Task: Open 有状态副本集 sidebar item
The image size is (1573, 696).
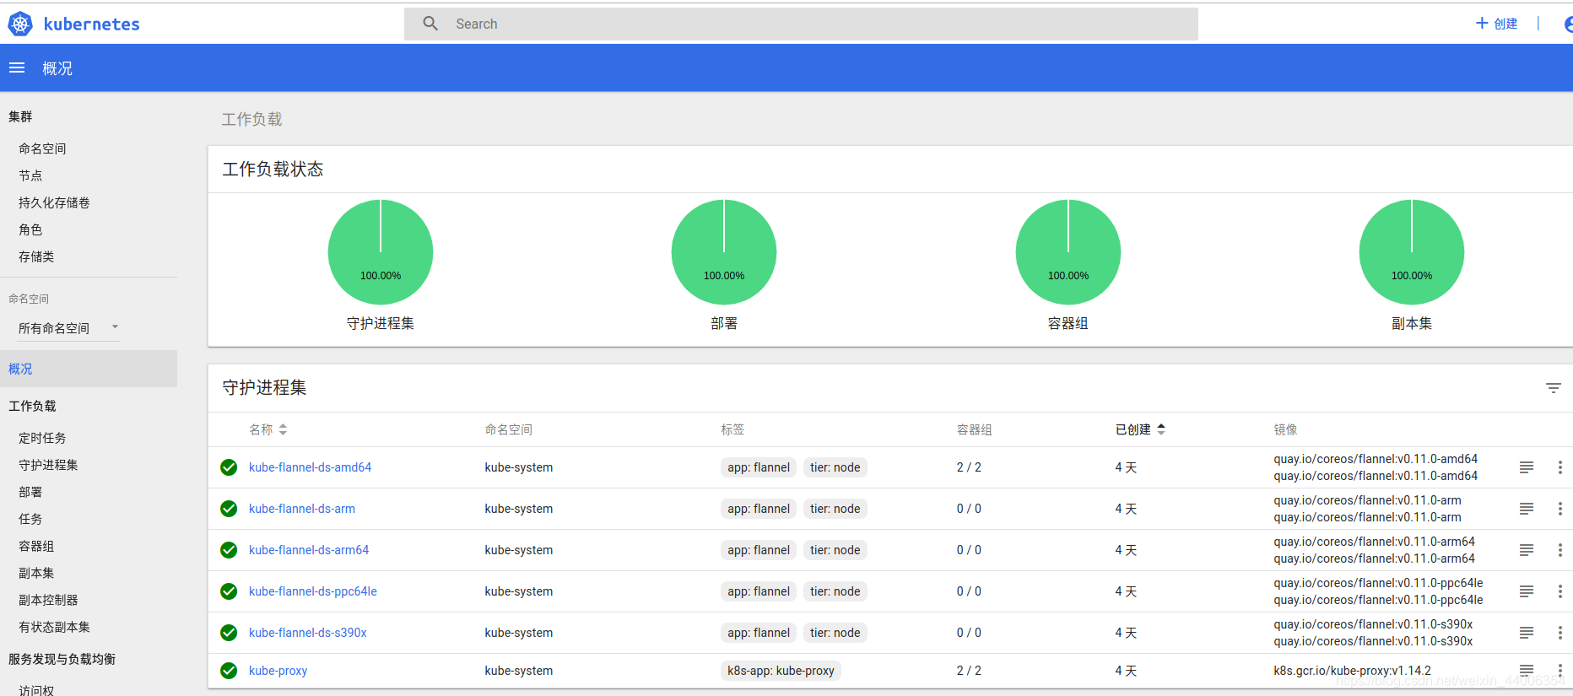Action: coord(54,627)
